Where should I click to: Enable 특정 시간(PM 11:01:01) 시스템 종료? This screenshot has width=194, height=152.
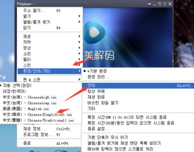(138, 117)
